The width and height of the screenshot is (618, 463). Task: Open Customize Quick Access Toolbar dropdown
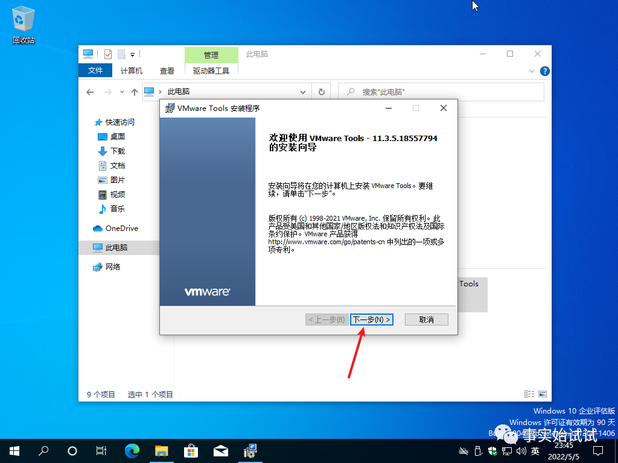(132, 54)
